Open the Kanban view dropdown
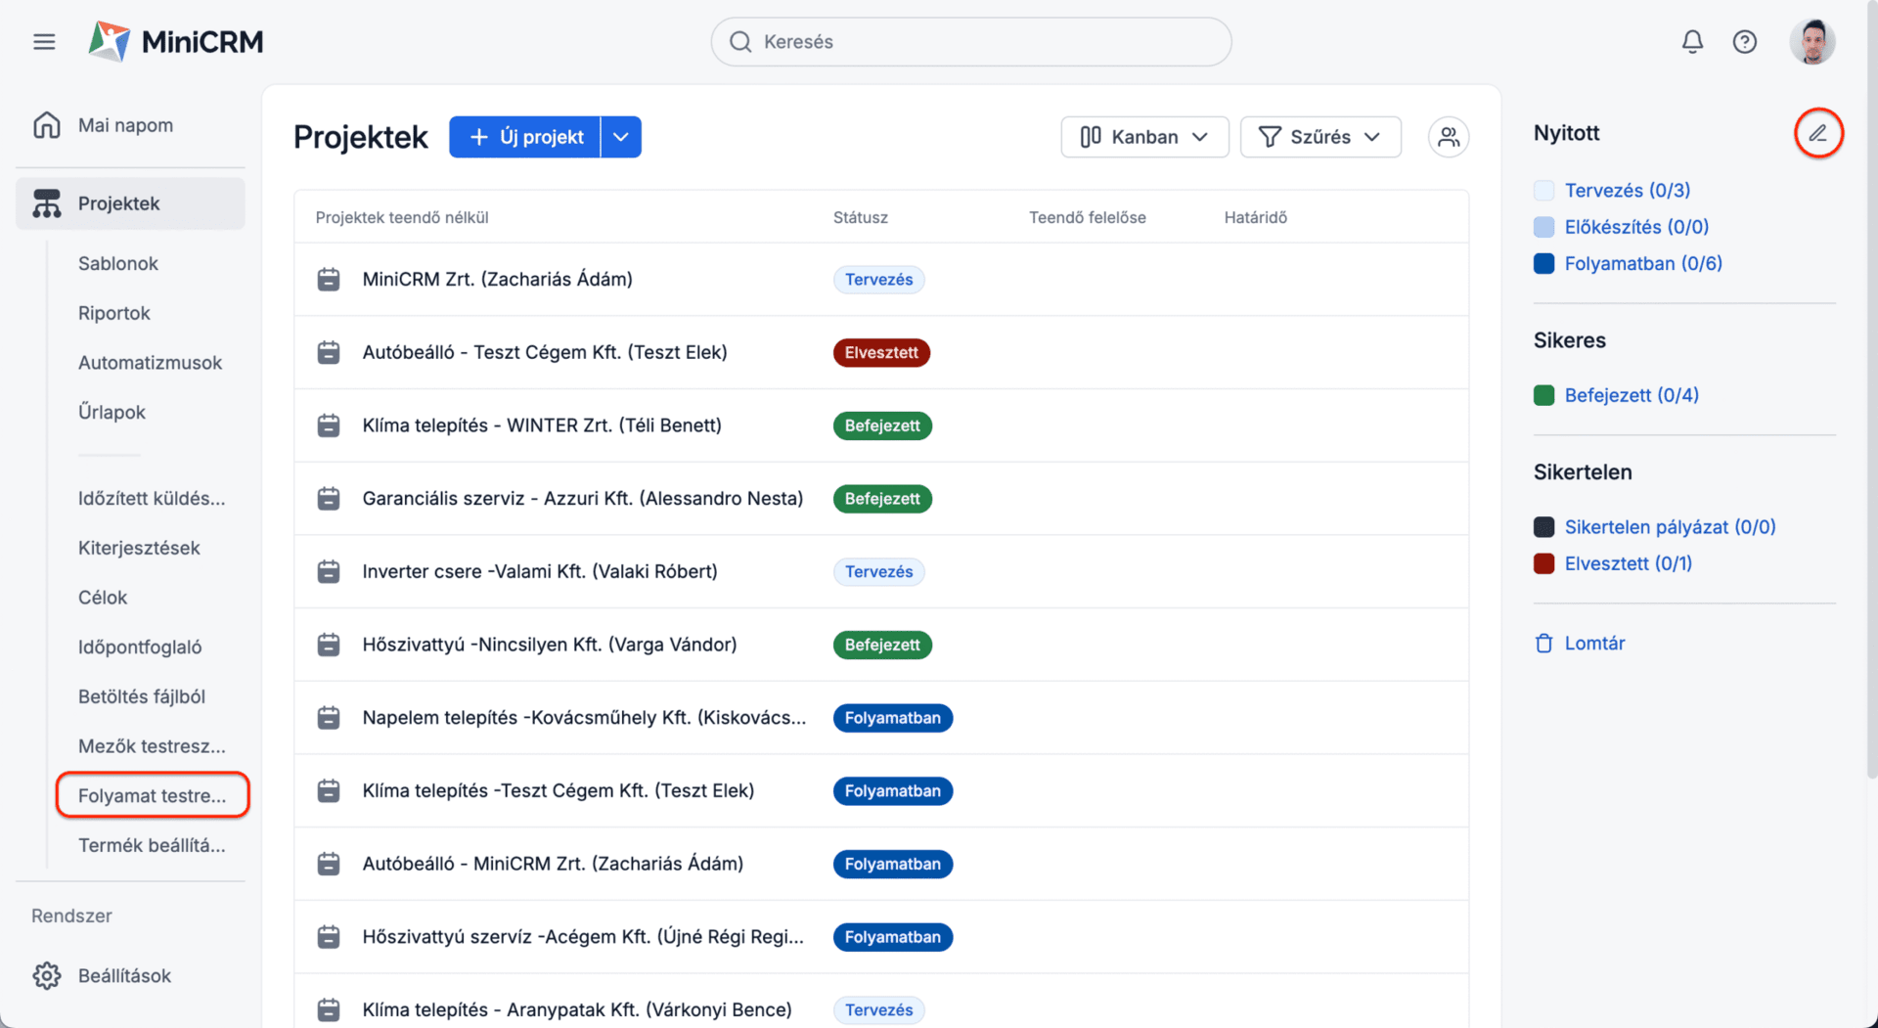 point(1143,137)
